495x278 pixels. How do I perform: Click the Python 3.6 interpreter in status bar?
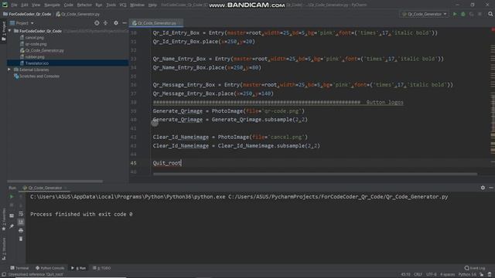coord(467,275)
